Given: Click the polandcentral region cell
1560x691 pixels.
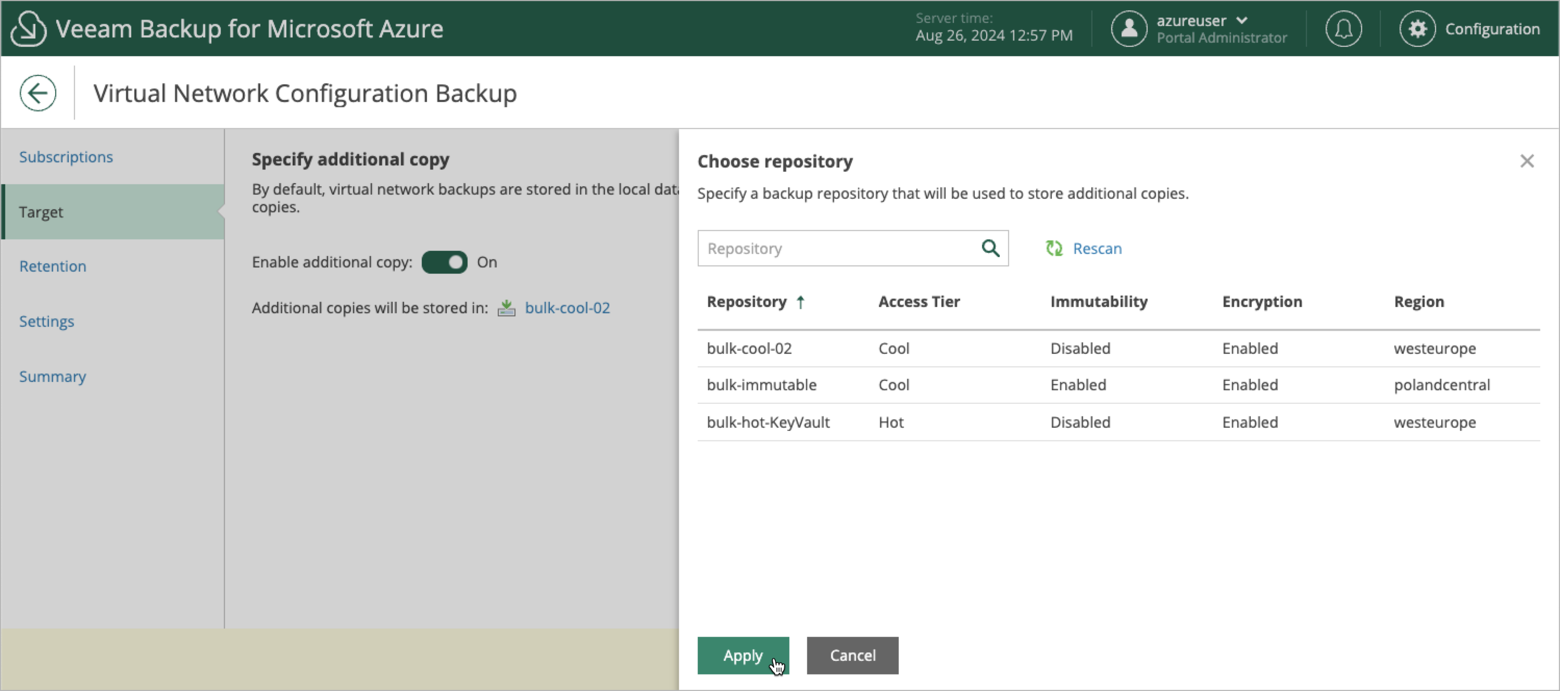Looking at the screenshot, I should coord(1441,385).
